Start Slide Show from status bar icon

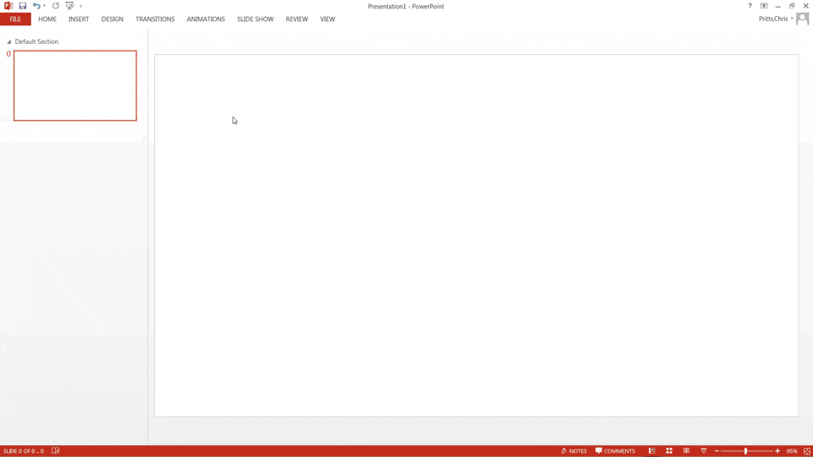pyautogui.click(x=704, y=451)
